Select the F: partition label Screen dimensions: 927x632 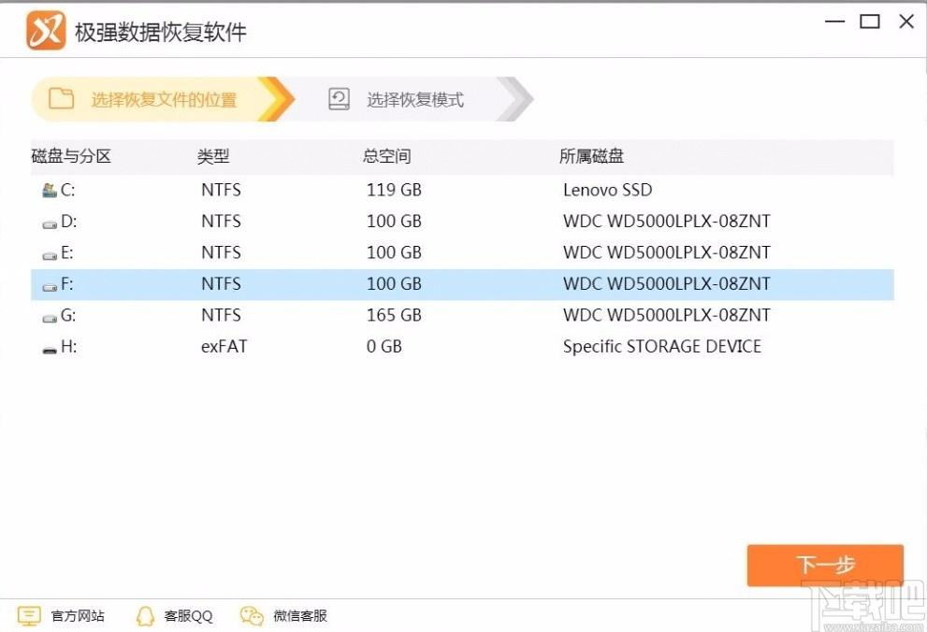pos(66,283)
